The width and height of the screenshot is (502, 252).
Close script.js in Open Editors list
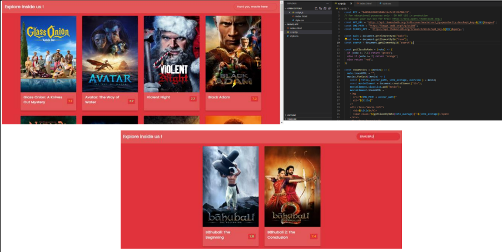tap(290, 12)
